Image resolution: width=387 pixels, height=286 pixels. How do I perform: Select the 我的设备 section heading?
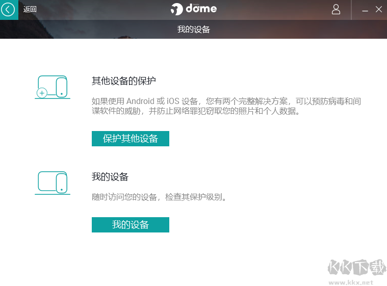(x=110, y=177)
